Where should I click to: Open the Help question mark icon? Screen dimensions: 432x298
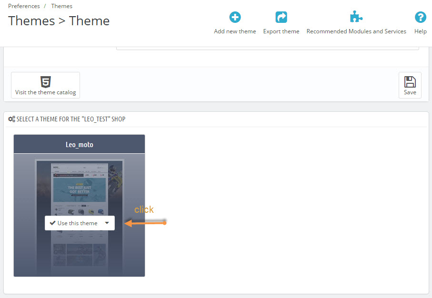[x=421, y=17]
